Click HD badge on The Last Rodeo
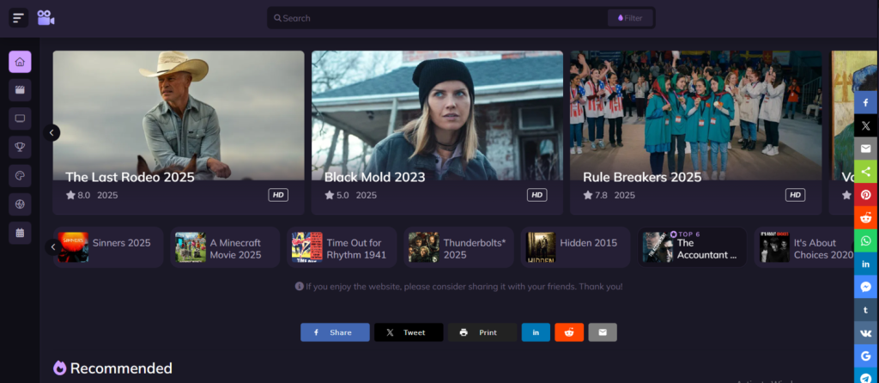 click(x=278, y=195)
